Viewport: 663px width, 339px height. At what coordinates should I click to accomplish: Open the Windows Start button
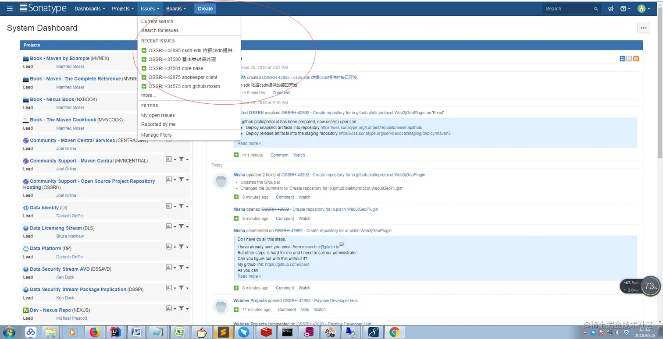pos(8,332)
